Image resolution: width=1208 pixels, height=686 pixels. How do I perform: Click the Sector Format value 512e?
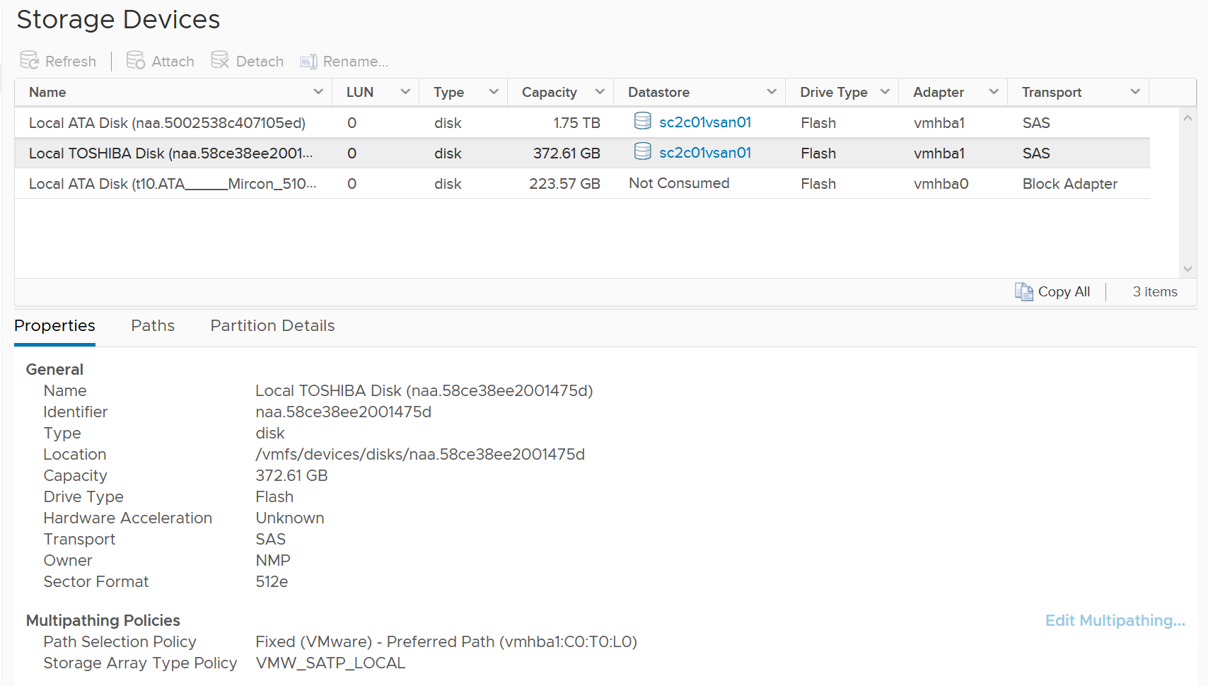pos(272,582)
